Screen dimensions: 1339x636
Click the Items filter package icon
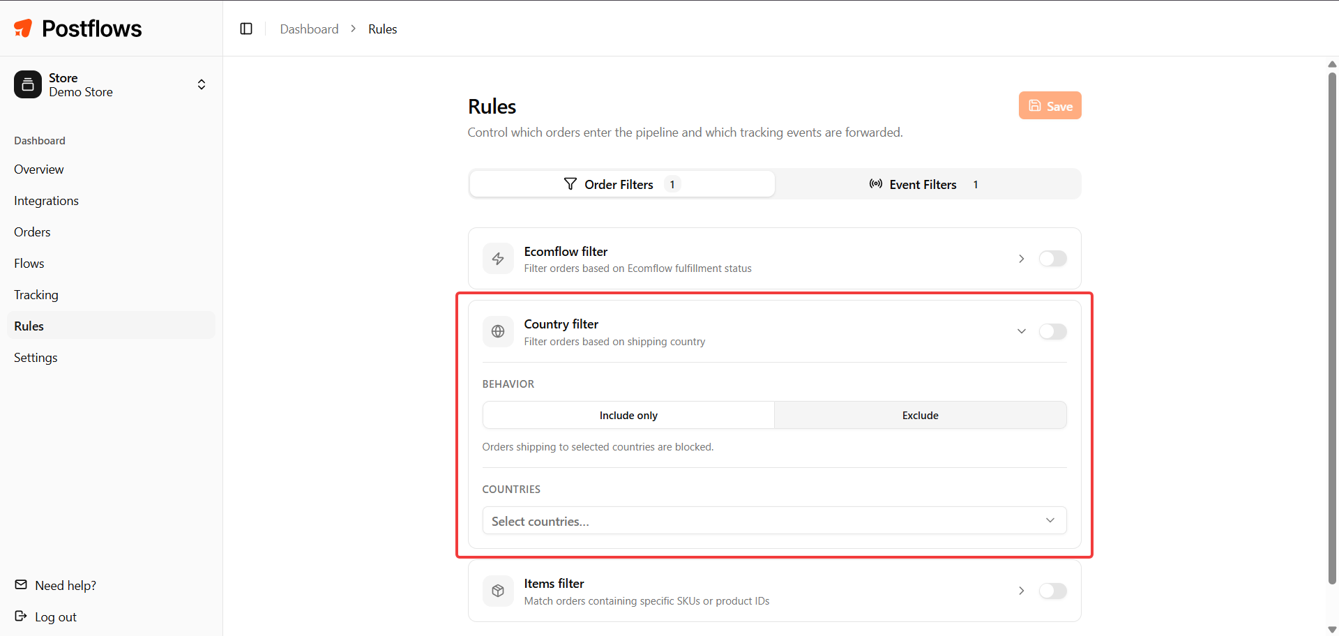pyautogui.click(x=498, y=591)
